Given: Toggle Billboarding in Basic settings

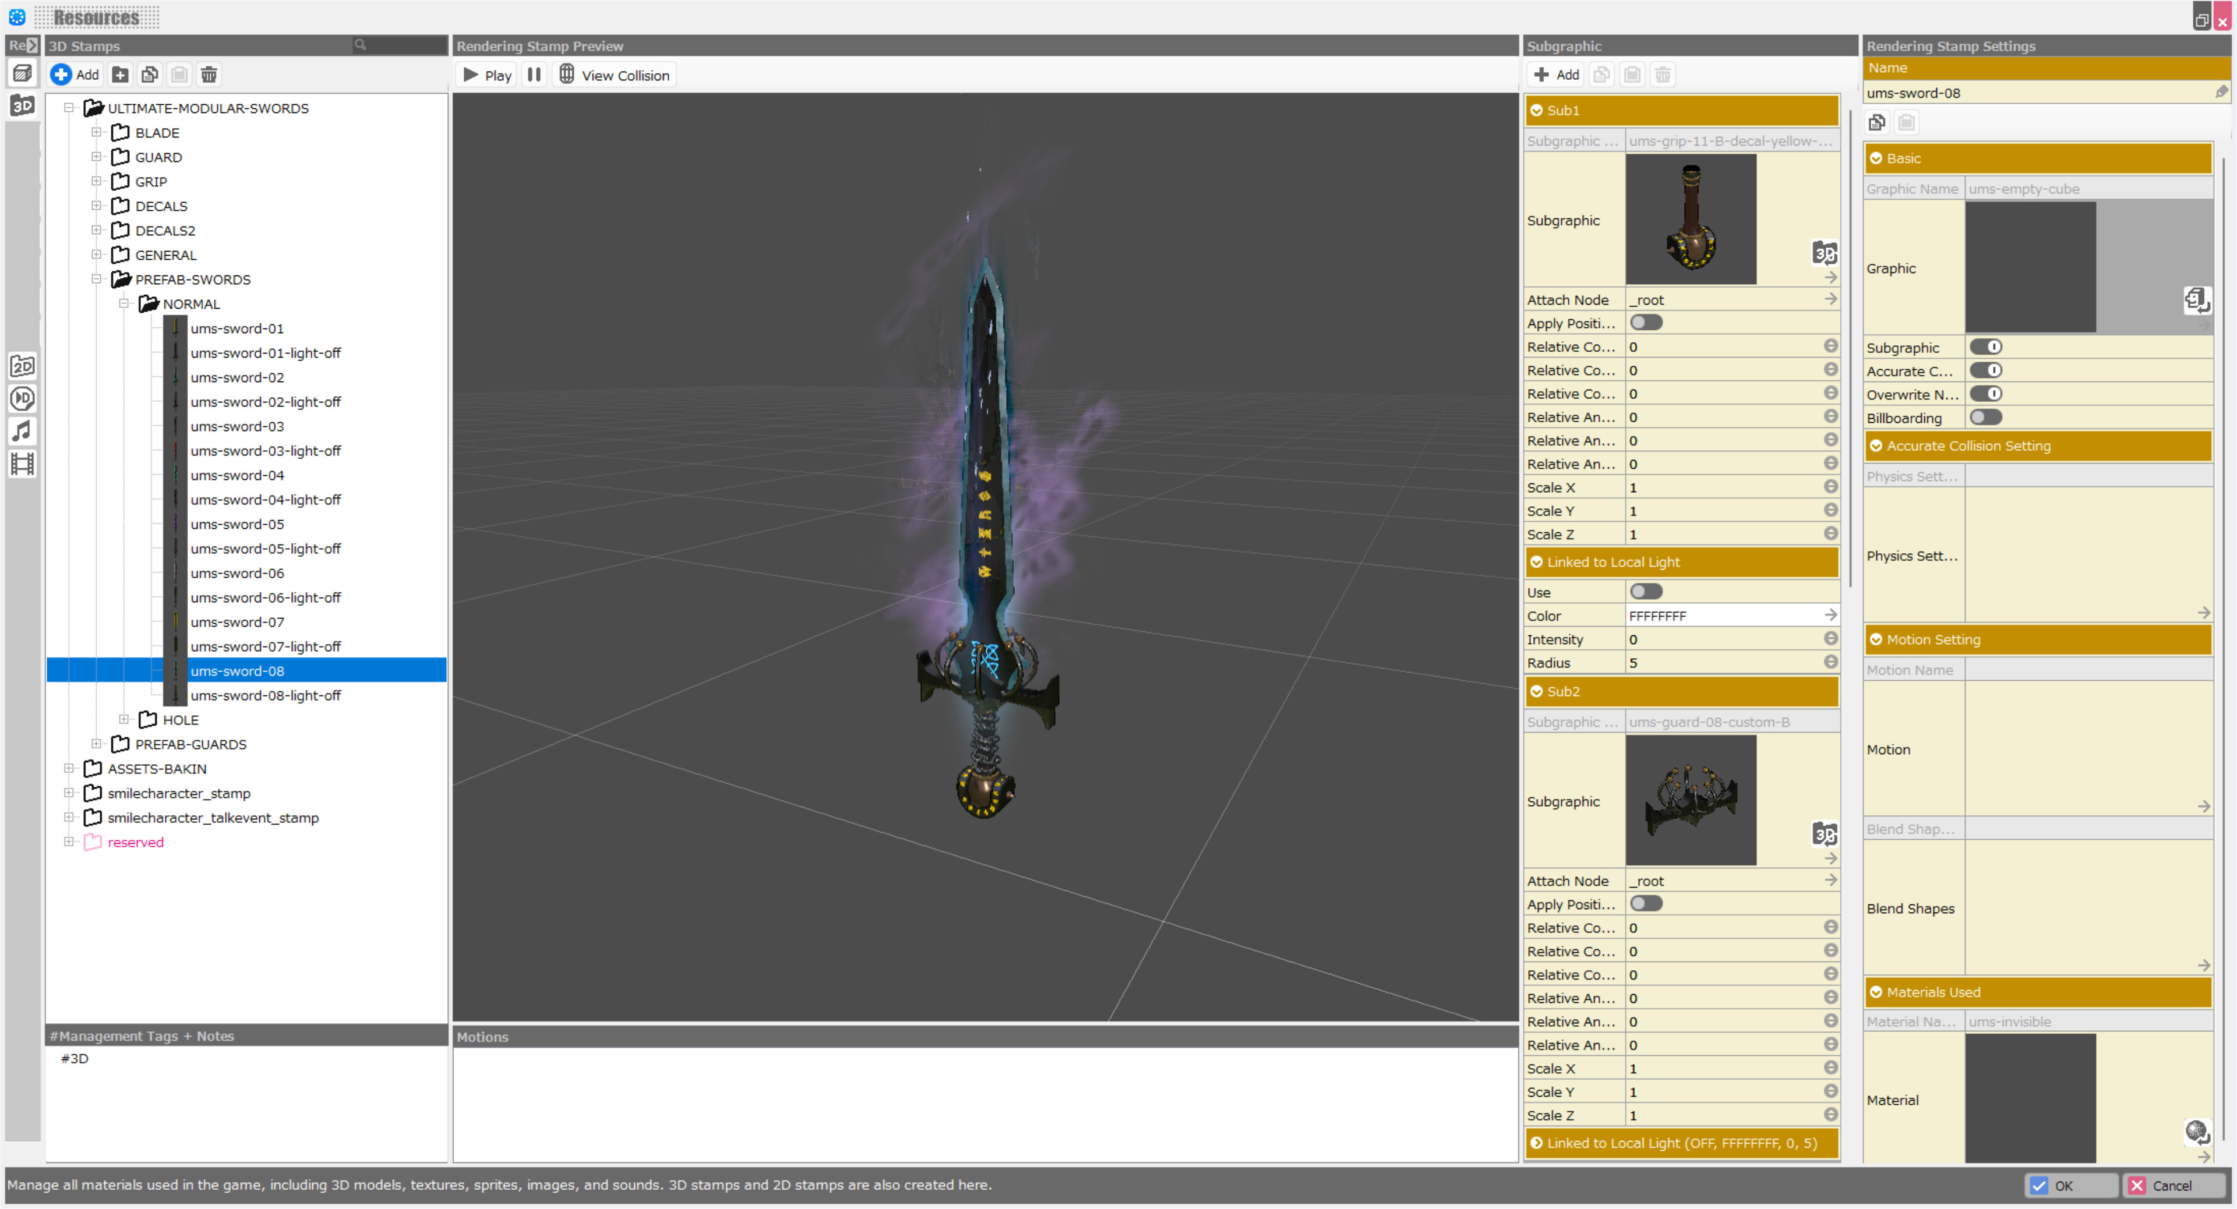Looking at the screenshot, I should 1987,418.
